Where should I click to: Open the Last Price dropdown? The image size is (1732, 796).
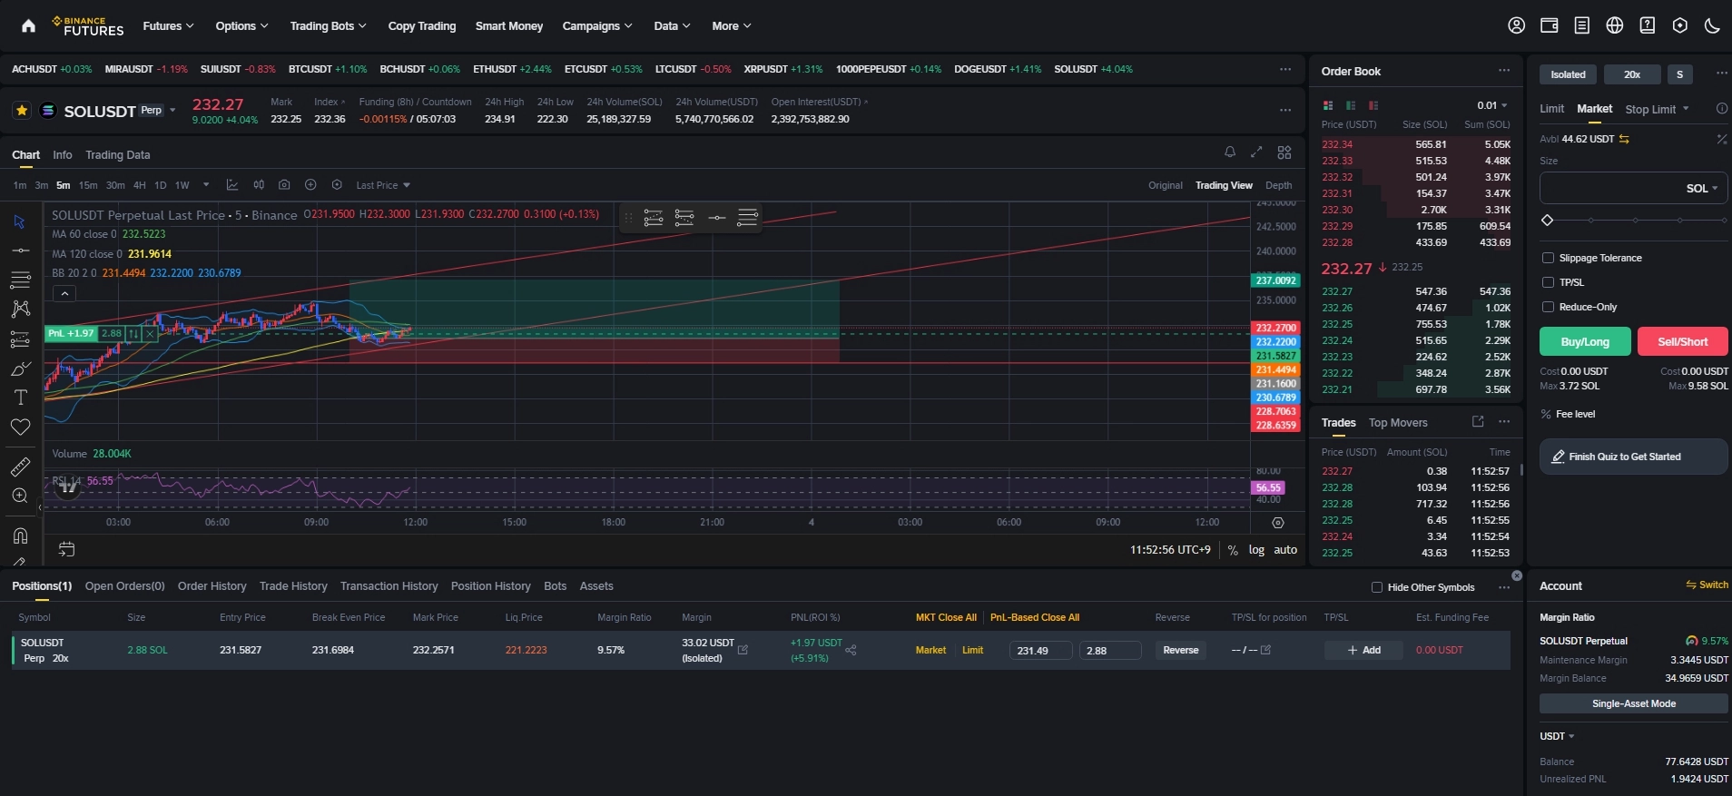pyautogui.click(x=383, y=185)
